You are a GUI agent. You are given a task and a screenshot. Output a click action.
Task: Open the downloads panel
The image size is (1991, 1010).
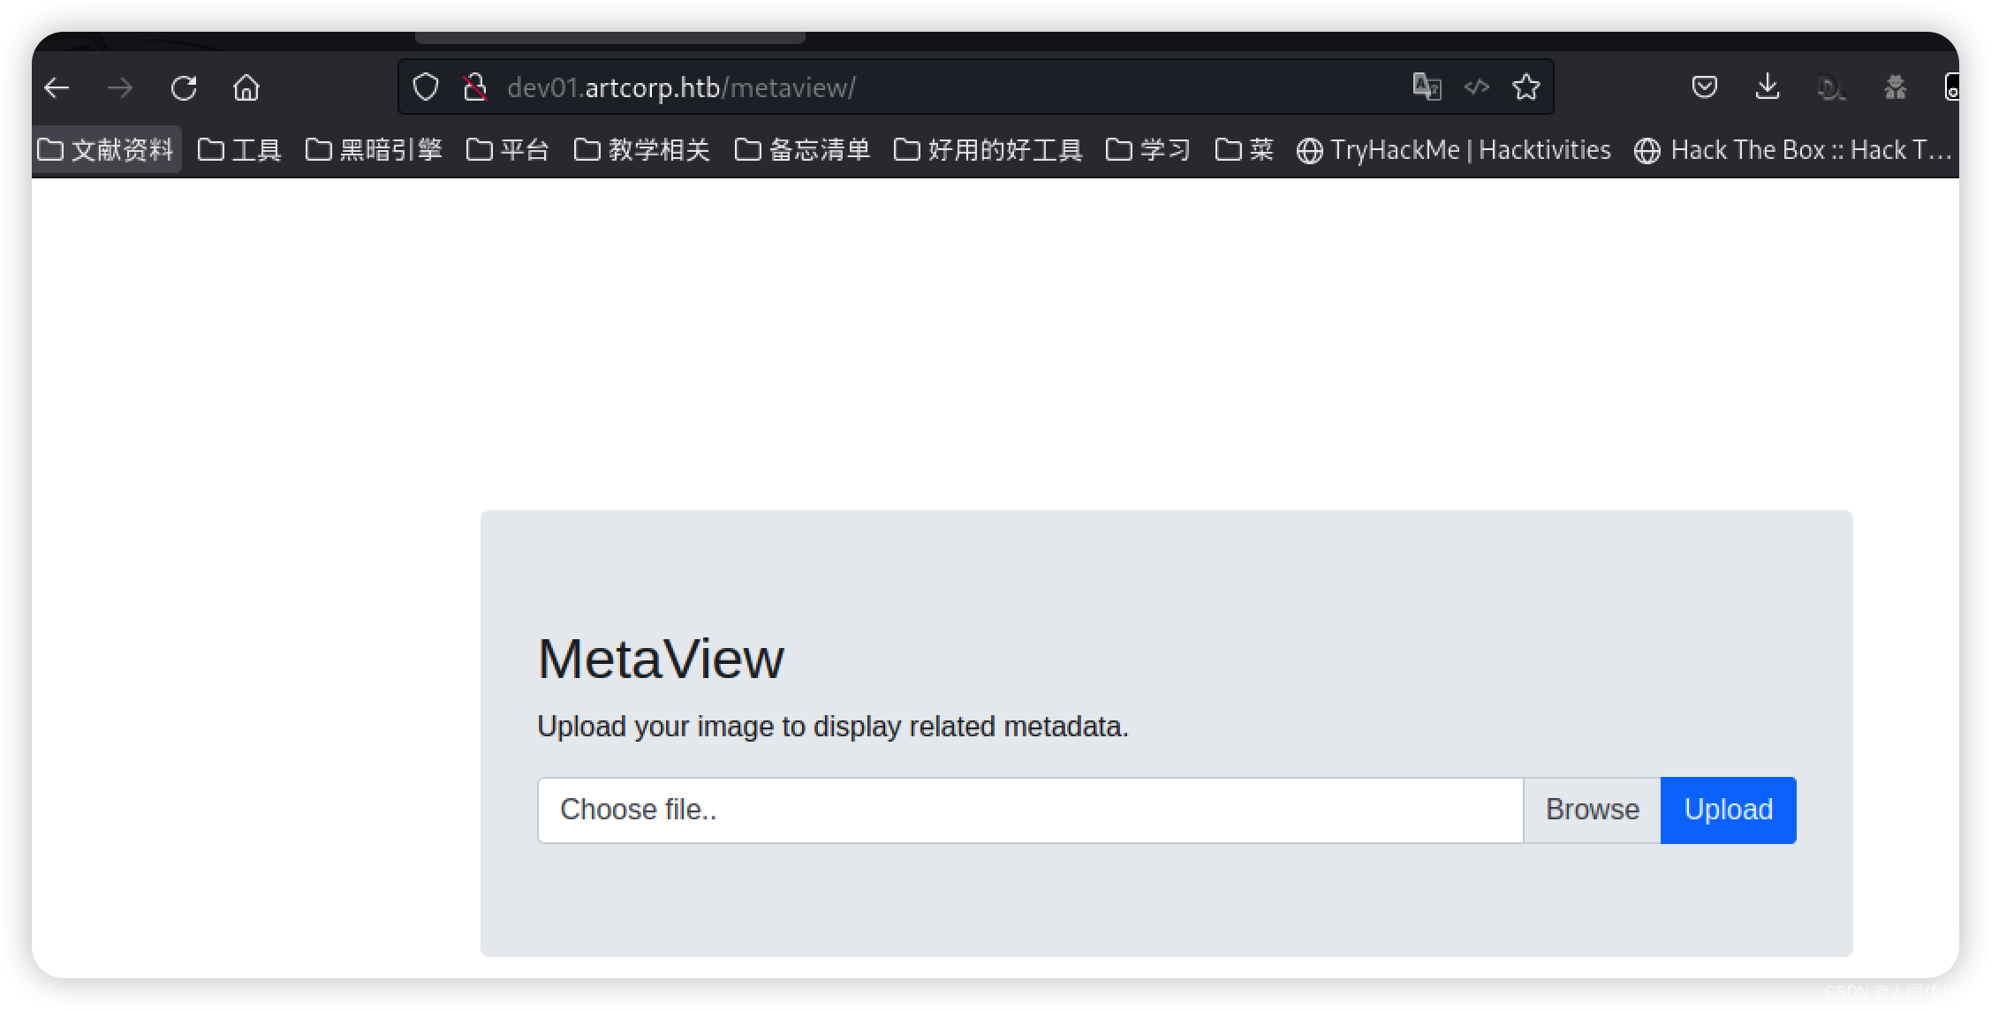pyautogui.click(x=1768, y=87)
